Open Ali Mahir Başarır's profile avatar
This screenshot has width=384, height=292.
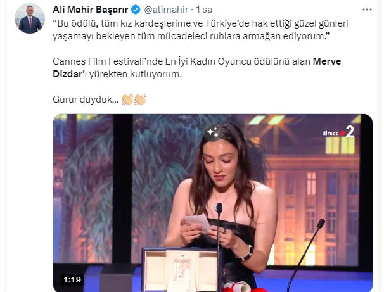[x=30, y=18]
